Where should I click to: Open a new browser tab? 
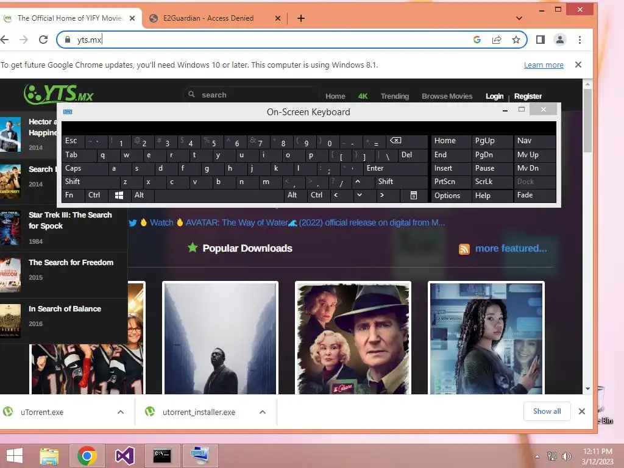(301, 18)
